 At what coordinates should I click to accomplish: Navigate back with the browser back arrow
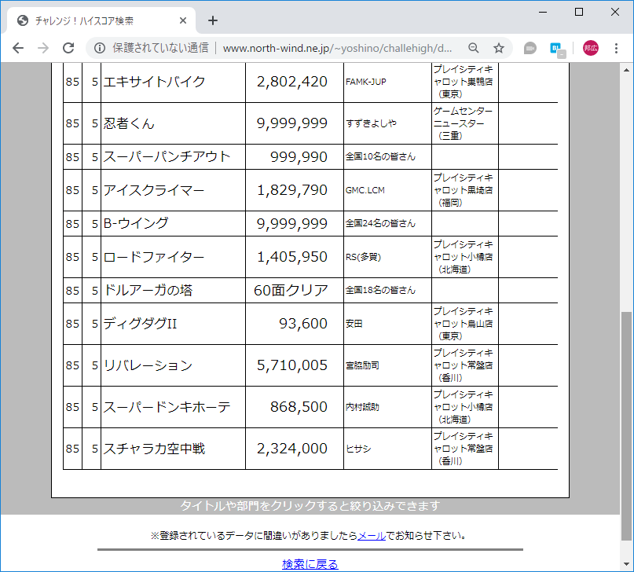pos(17,47)
